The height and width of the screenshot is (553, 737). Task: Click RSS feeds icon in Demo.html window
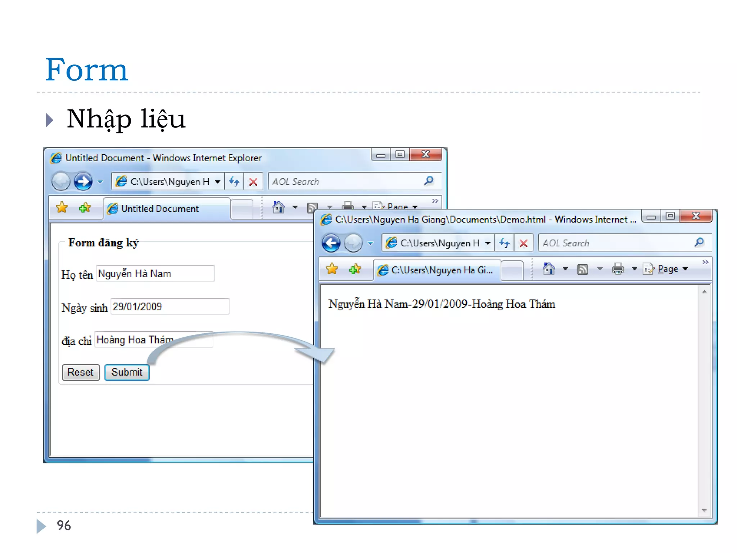click(583, 269)
